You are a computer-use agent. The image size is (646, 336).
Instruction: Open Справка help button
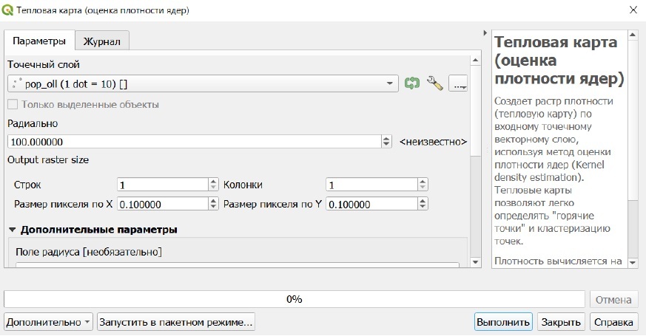tap(614, 322)
